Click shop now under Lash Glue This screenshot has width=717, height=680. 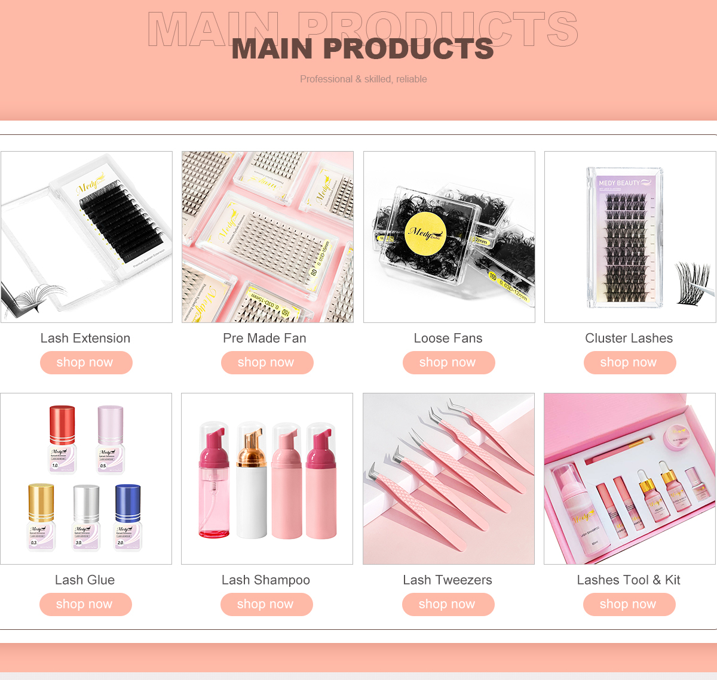pyautogui.click(x=85, y=604)
